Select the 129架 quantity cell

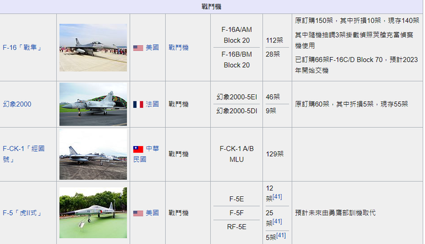(274, 154)
